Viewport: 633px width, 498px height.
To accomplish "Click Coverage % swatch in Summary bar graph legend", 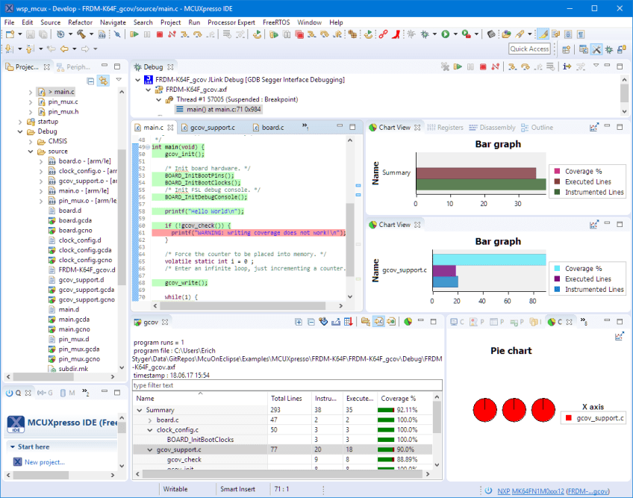I will (x=557, y=171).
